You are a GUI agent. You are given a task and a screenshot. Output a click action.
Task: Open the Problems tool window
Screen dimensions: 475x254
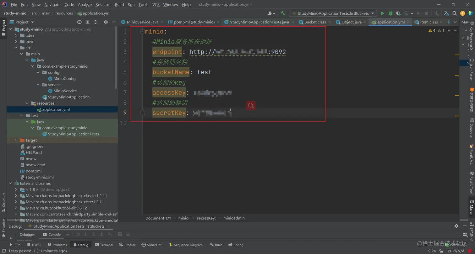point(57,245)
